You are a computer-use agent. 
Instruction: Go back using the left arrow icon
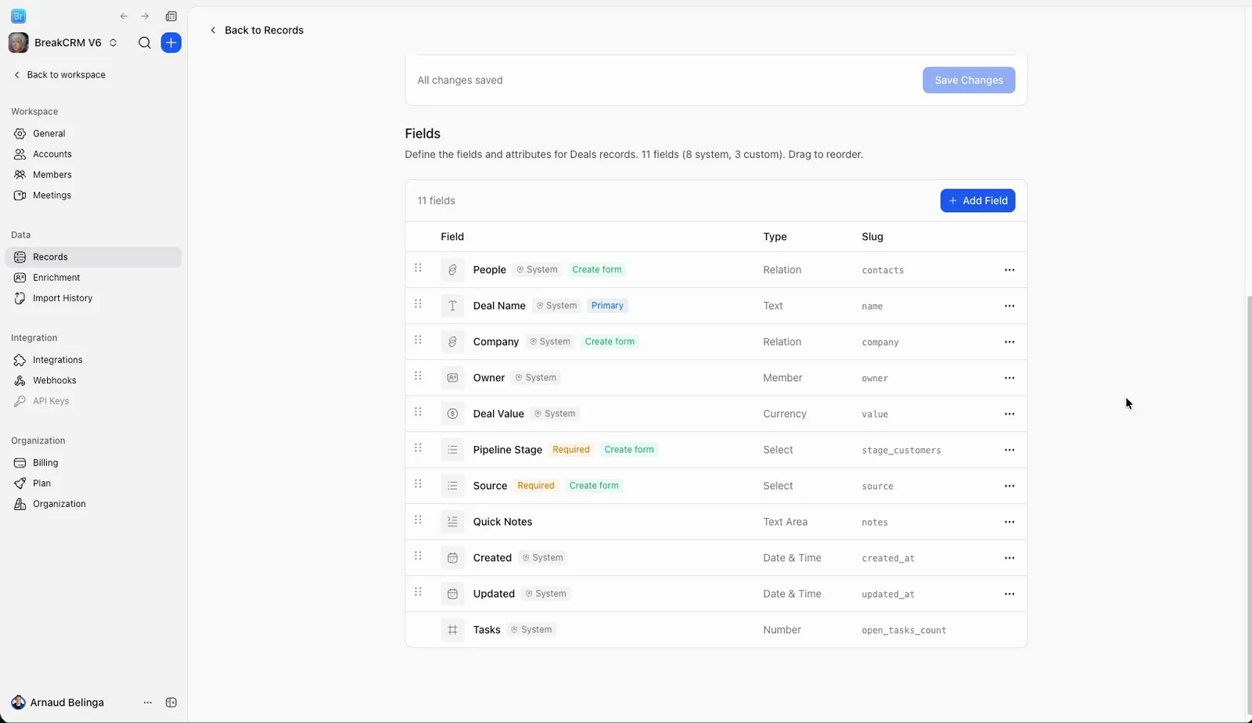(x=124, y=16)
